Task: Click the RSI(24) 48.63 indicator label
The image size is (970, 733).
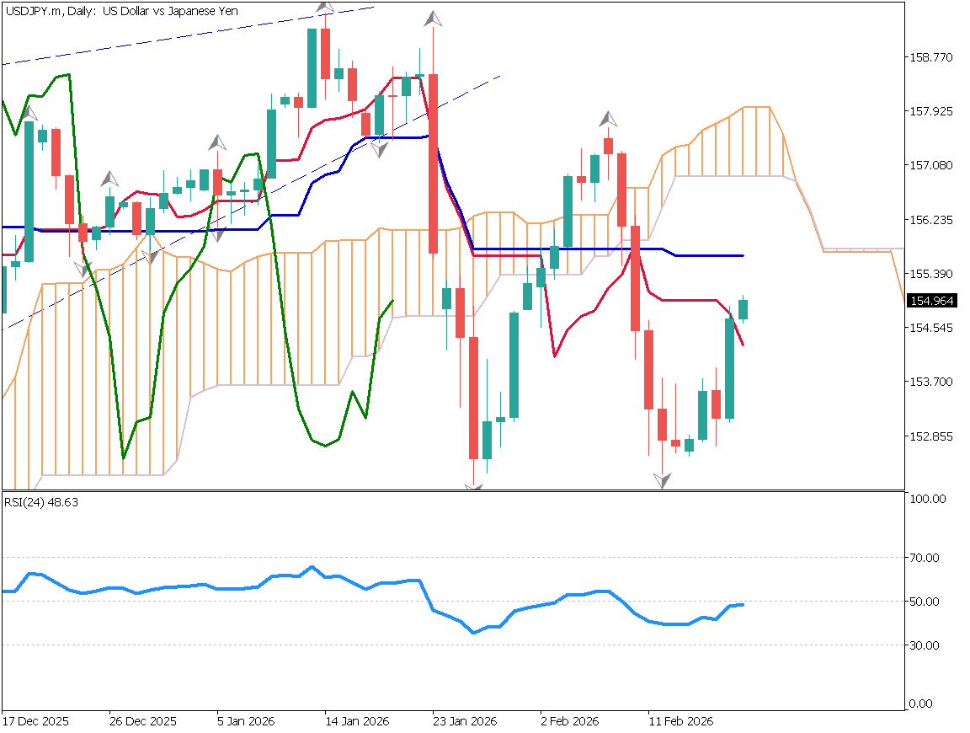Action: pos(40,502)
